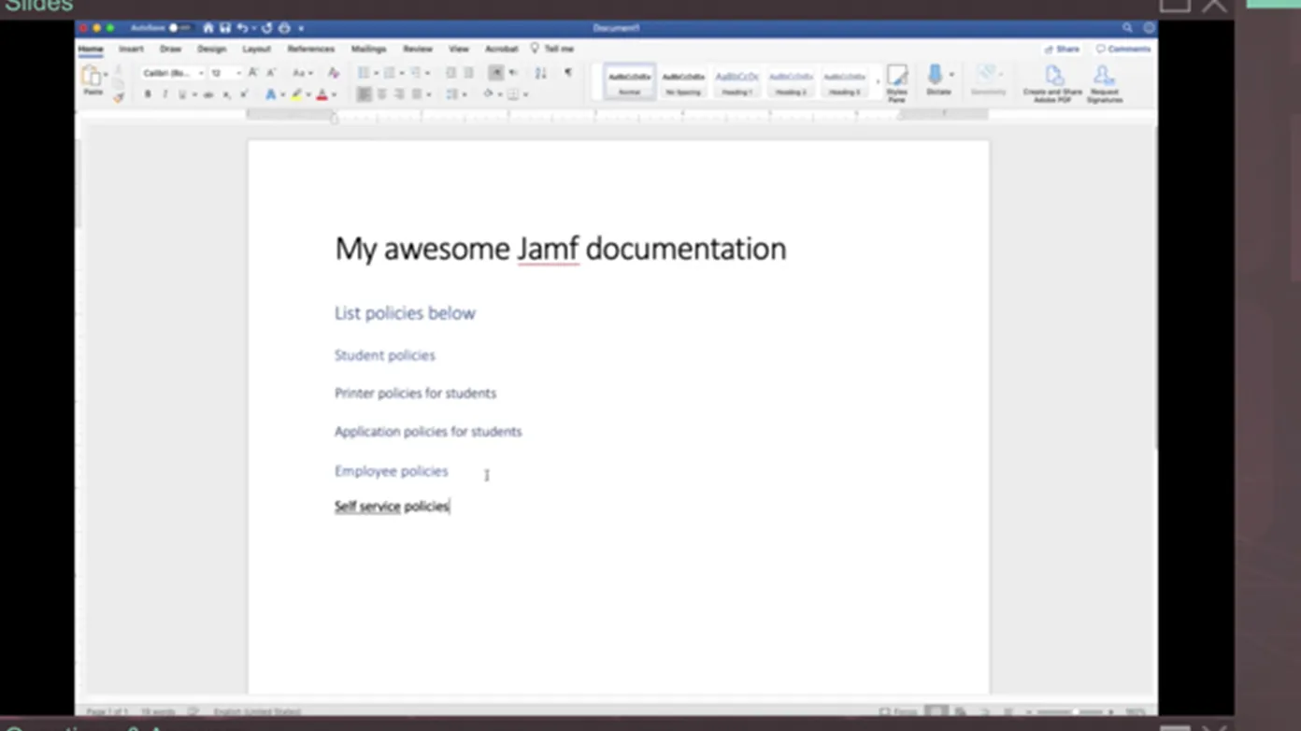Pick the text highlight color swatch
The width and height of the screenshot is (1301, 731).
tap(297, 93)
